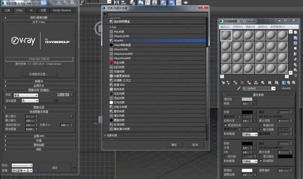Open 实用程序(U) menu in Material Editor
The width and height of the screenshot is (303, 179).
pos(277,27)
